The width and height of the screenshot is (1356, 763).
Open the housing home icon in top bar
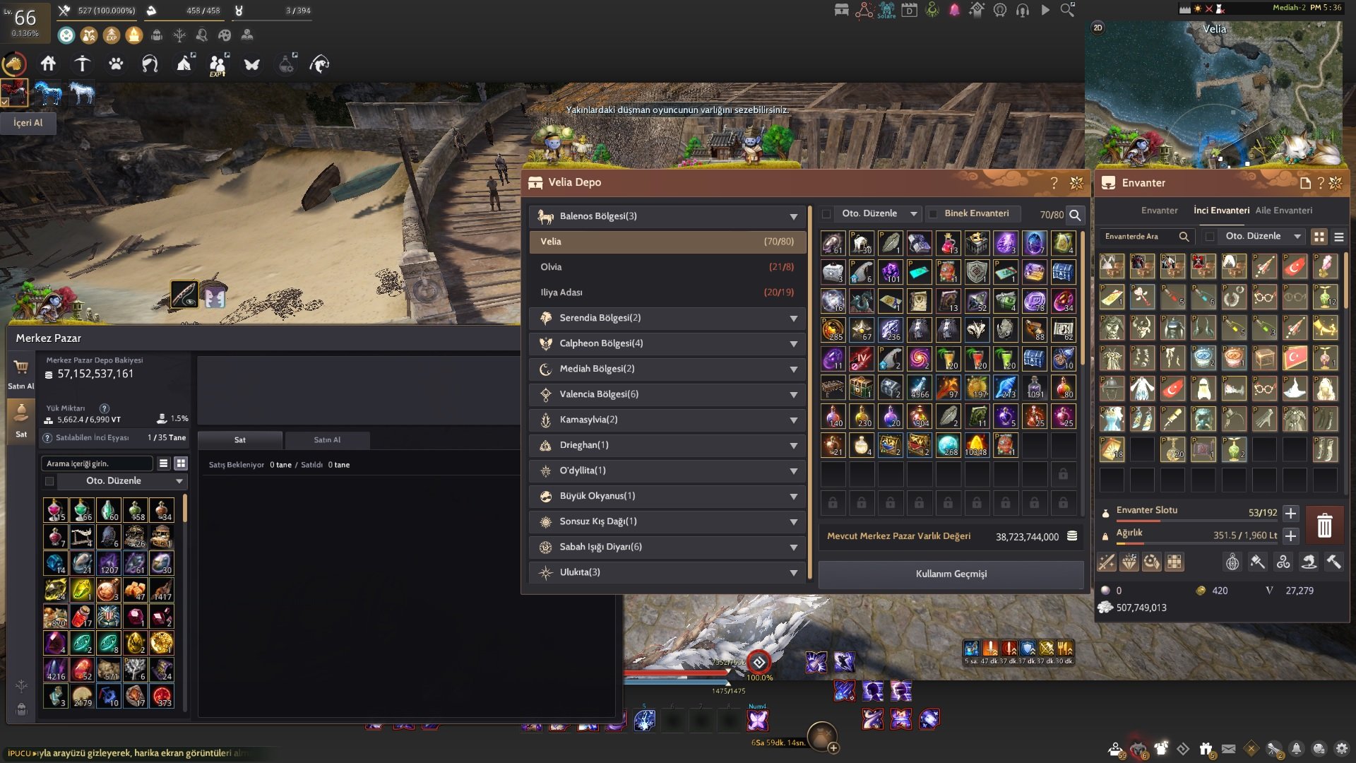coord(48,64)
